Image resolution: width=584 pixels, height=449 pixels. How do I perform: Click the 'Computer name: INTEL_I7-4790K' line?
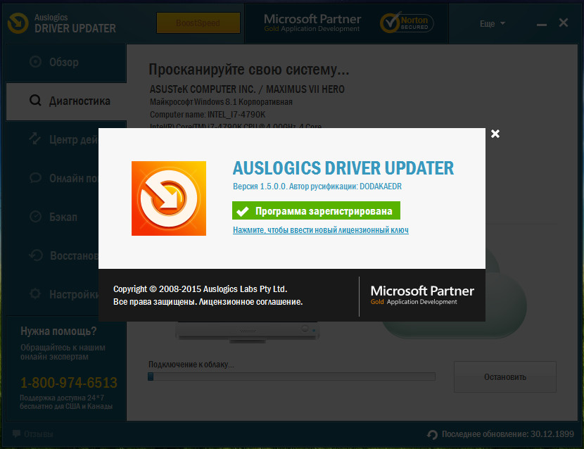(x=208, y=115)
